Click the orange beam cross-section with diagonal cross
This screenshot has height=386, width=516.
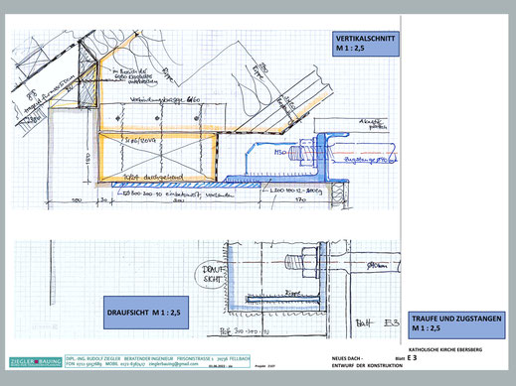tap(158, 157)
